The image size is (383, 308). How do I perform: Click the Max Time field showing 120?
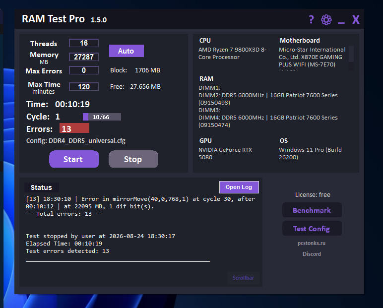coord(84,86)
